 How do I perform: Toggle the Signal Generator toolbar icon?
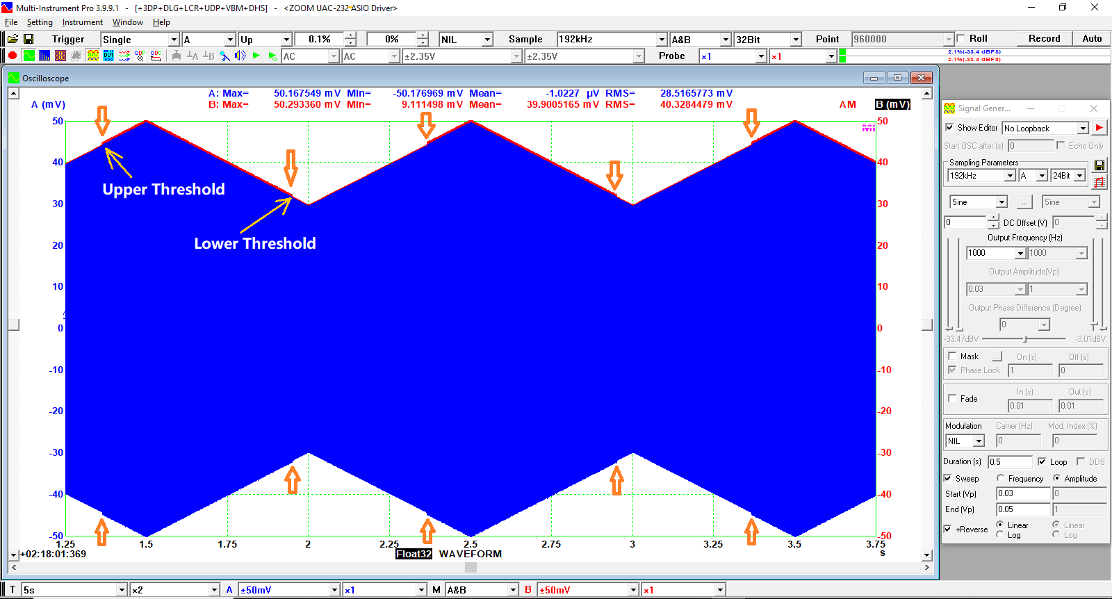(92, 56)
